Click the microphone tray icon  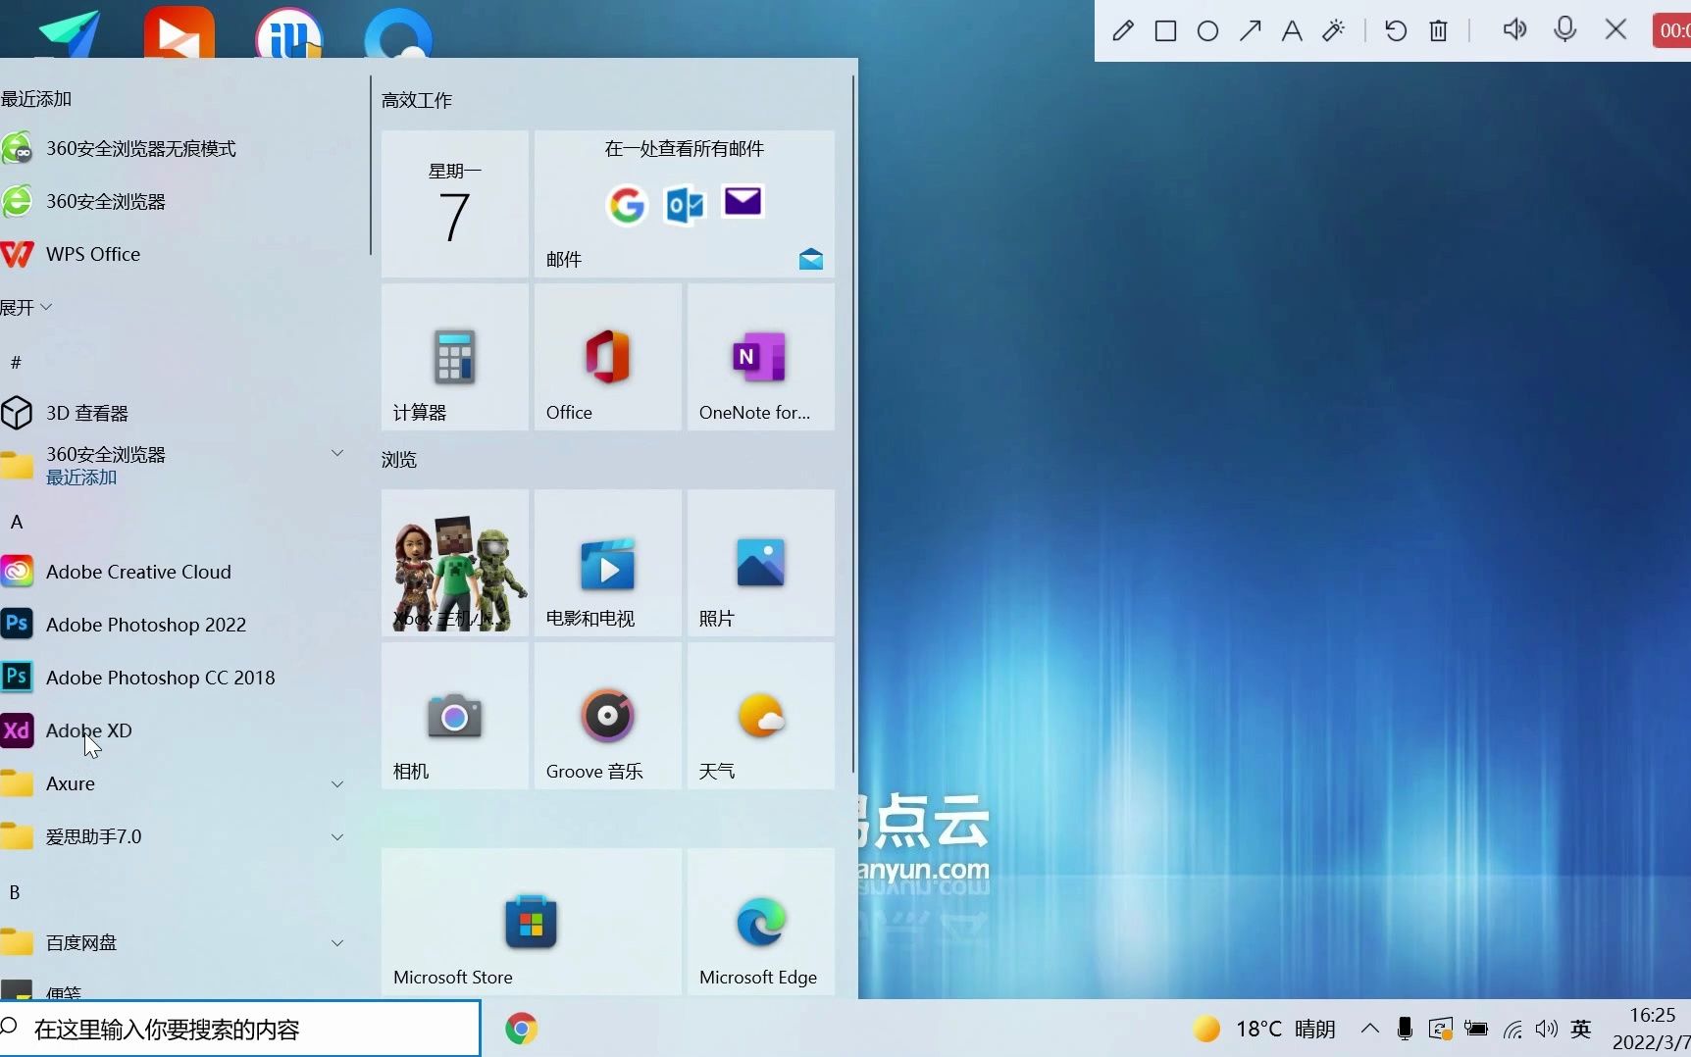pyautogui.click(x=1405, y=1029)
